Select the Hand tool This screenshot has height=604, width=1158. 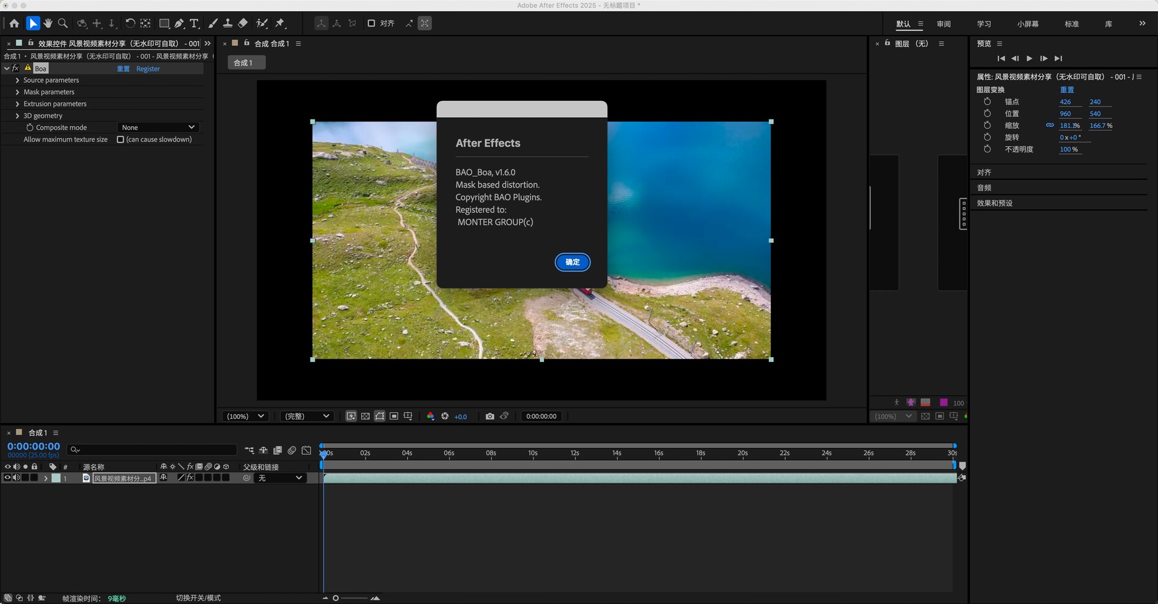tap(48, 24)
